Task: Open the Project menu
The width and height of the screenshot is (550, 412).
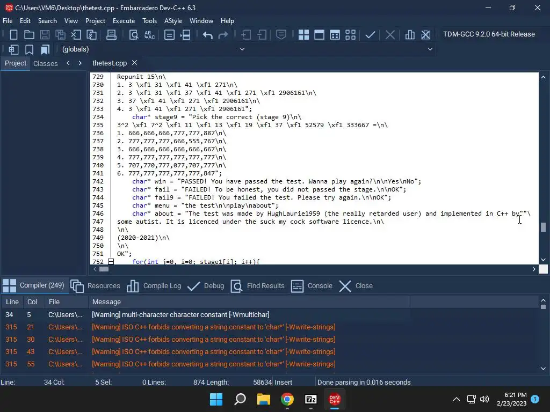Action: (95, 21)
